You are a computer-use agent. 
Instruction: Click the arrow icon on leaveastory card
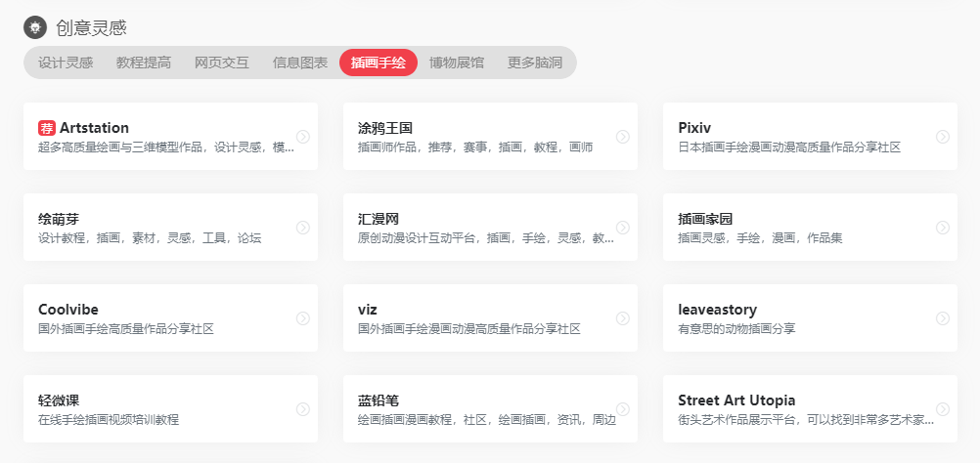(943, 318)
